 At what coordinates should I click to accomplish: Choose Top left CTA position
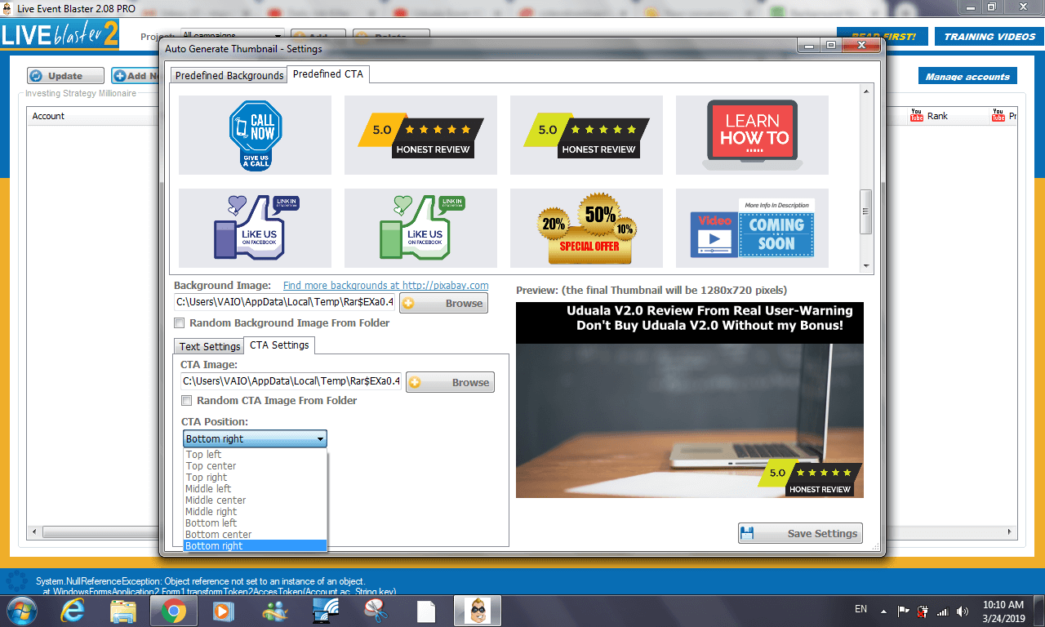[255, 455]
